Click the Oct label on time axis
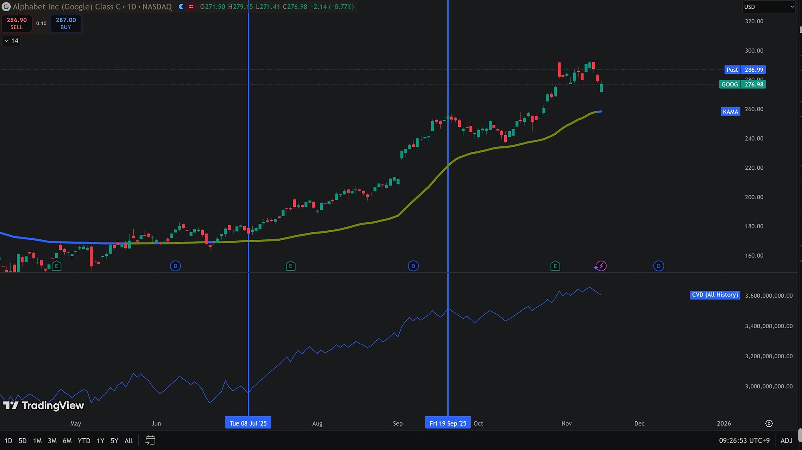Viewport: 802px width, 450px height. click(x=478, y=423)
